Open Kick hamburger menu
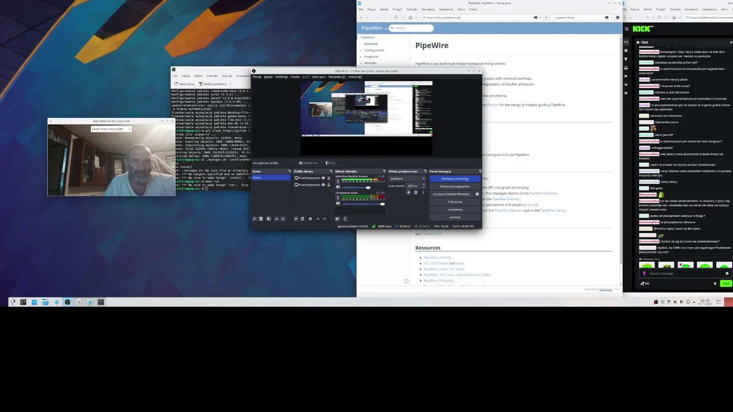 (x=626, y=29)
